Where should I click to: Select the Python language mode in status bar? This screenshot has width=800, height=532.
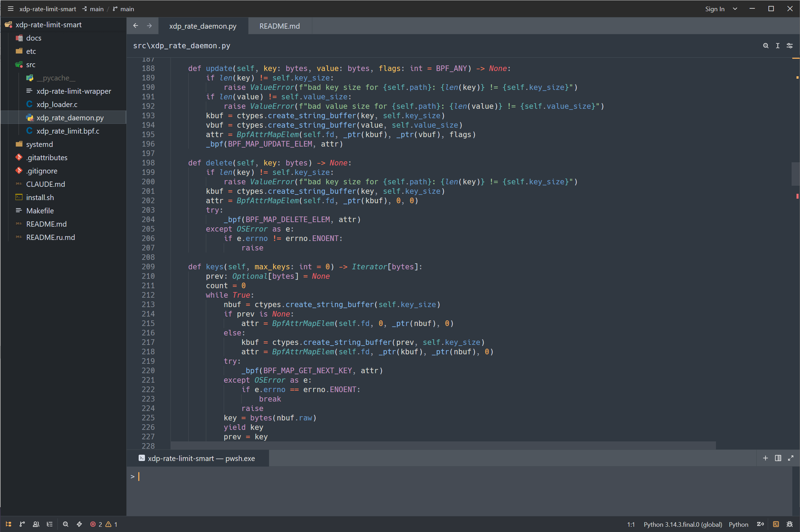coord(738,524)
